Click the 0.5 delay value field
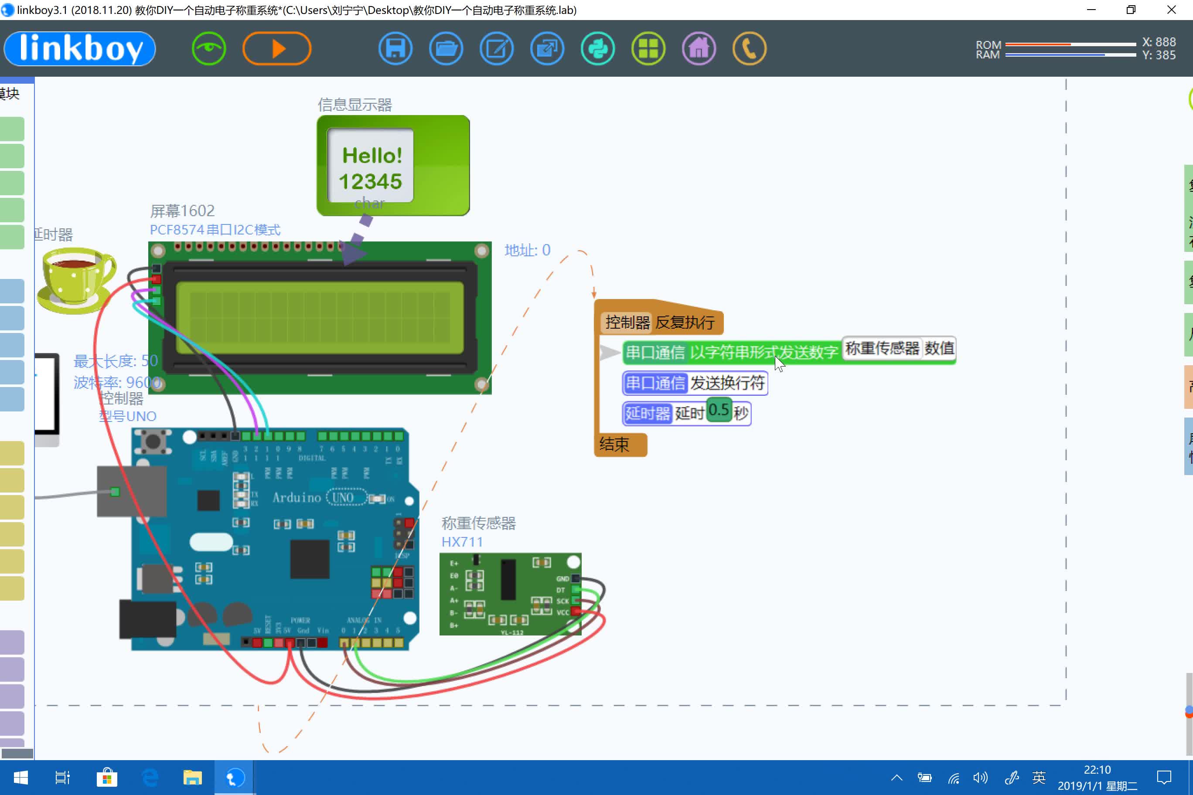This screenshot has height=795, width=1193. pos(719,410)
